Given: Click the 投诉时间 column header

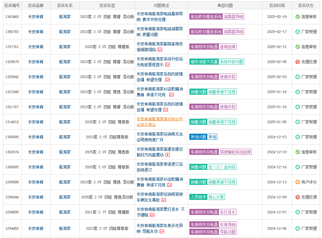Looking at the screenshot, I should [x=277, y=5].
